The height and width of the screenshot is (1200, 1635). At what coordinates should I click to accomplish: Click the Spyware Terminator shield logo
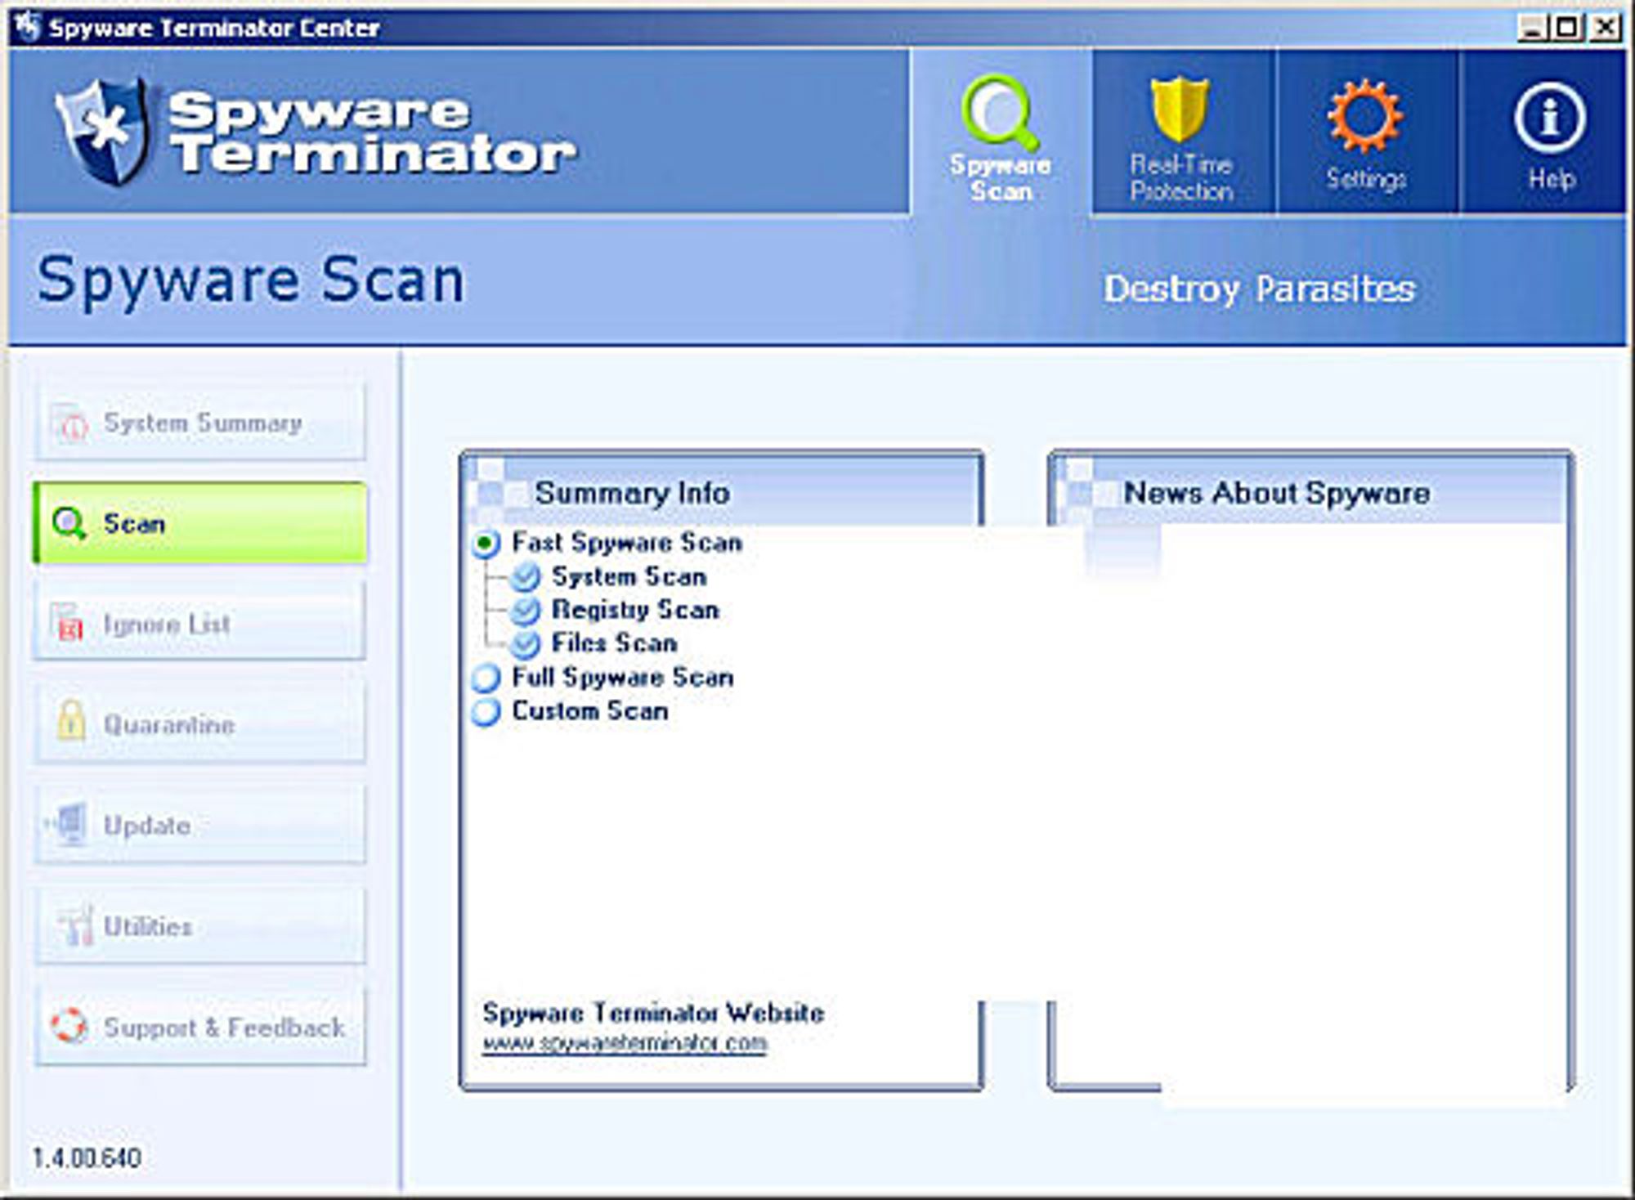point(103,131)
